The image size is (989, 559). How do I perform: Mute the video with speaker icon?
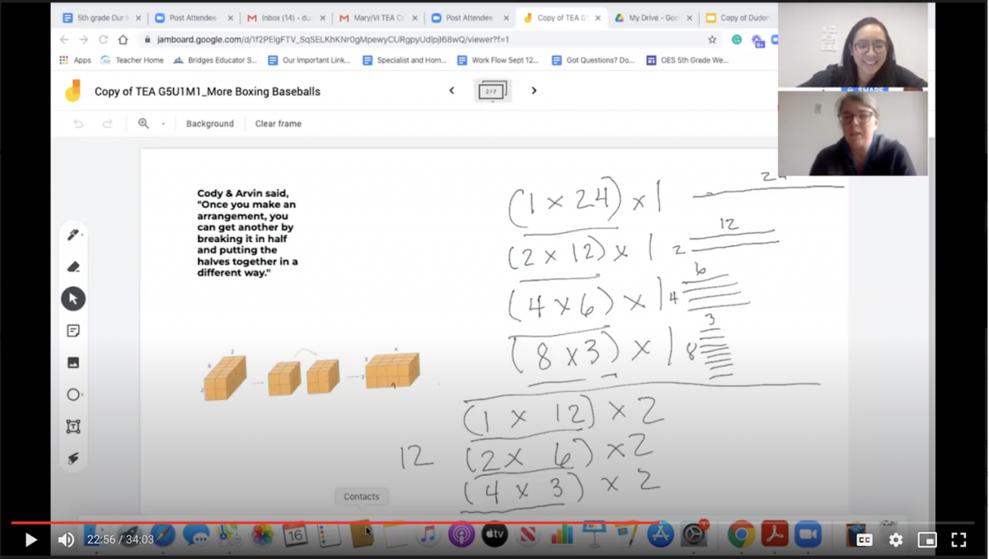pos(66,540)
